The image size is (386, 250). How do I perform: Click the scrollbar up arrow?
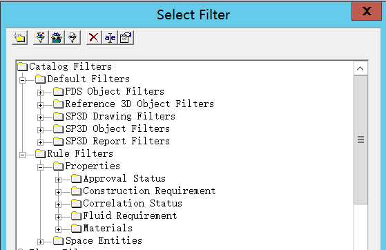click(x=360, y=68)
